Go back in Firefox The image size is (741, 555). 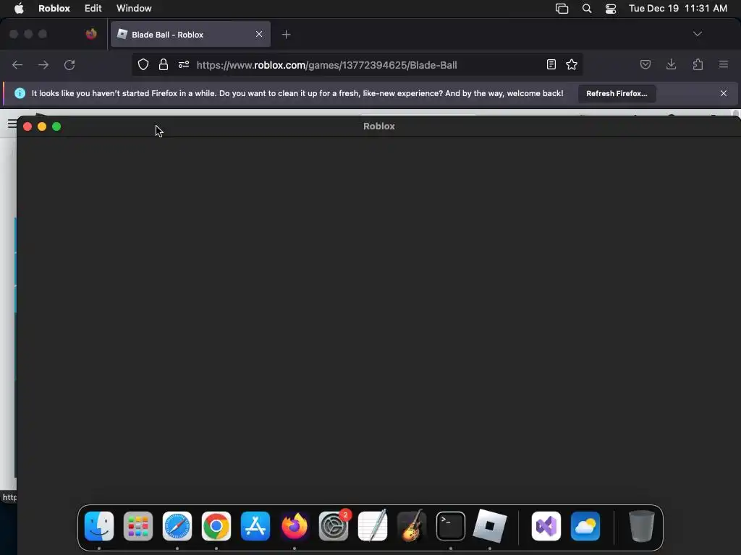click(17, 64)
